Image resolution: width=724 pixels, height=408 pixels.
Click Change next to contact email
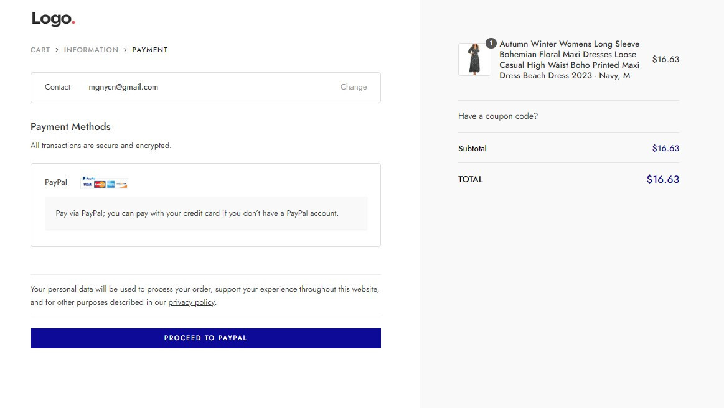(354, 87)
